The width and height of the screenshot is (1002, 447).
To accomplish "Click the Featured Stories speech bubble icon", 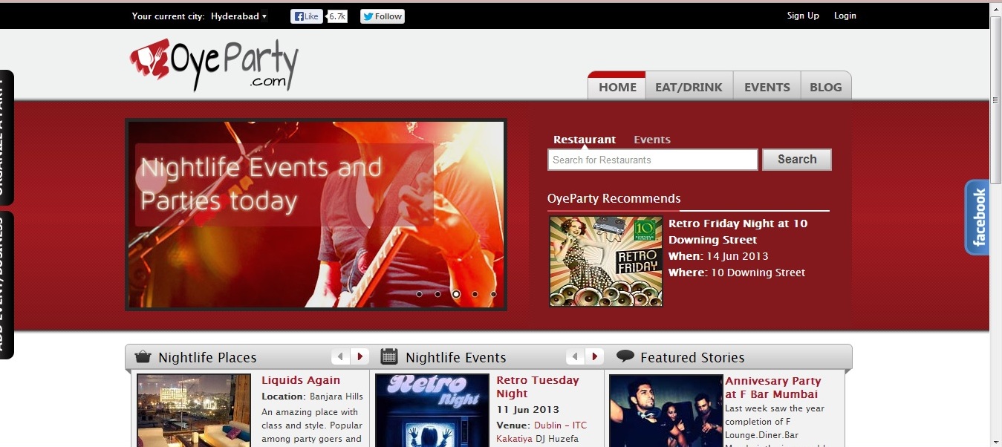I will pos(625,356).
